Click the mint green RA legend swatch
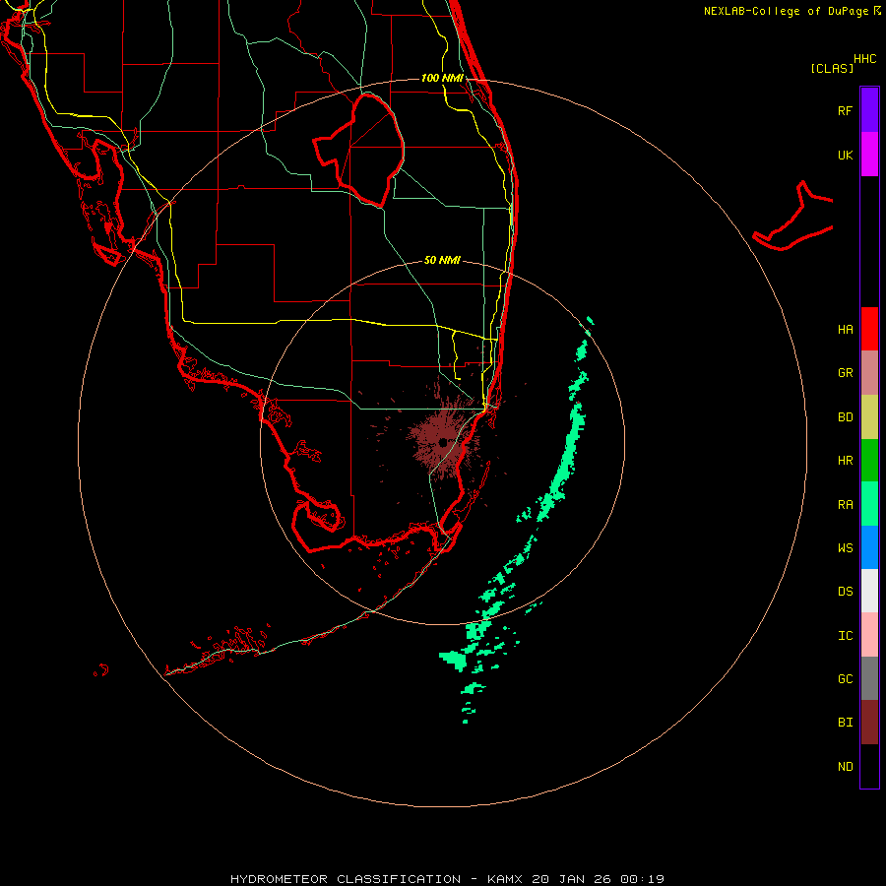 pyautogui.click(x=869, y=504)
